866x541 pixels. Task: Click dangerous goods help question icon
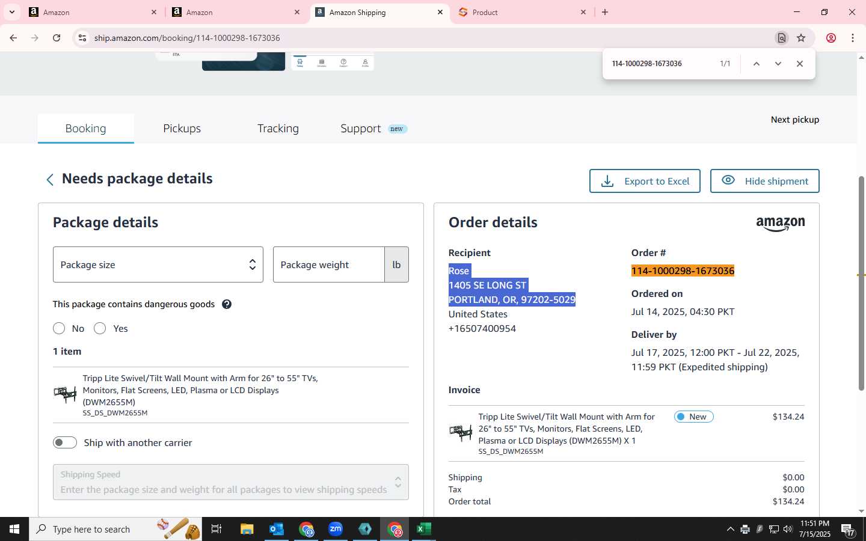[x=227, y=304]
